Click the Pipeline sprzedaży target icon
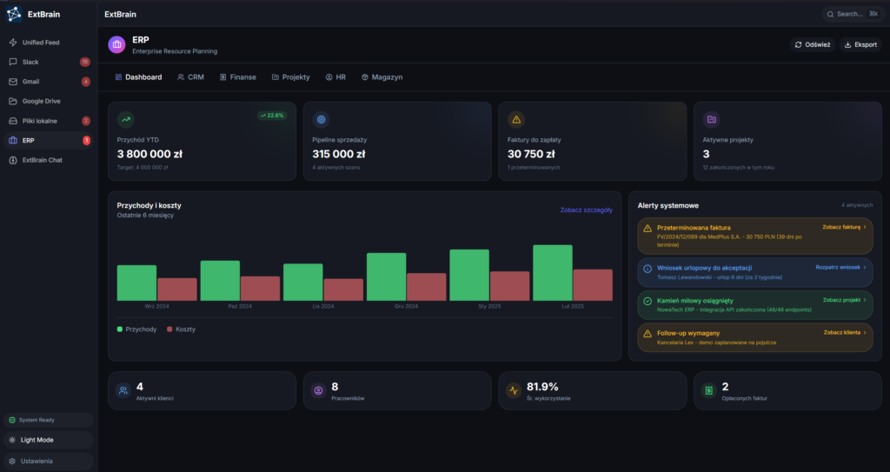The image size is (890, 472). (x=321, y=119)
